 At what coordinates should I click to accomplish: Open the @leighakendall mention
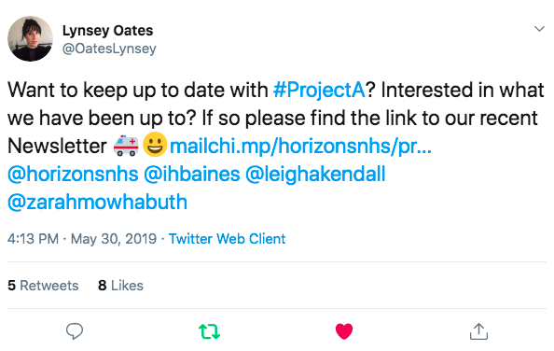click(315, 174)
